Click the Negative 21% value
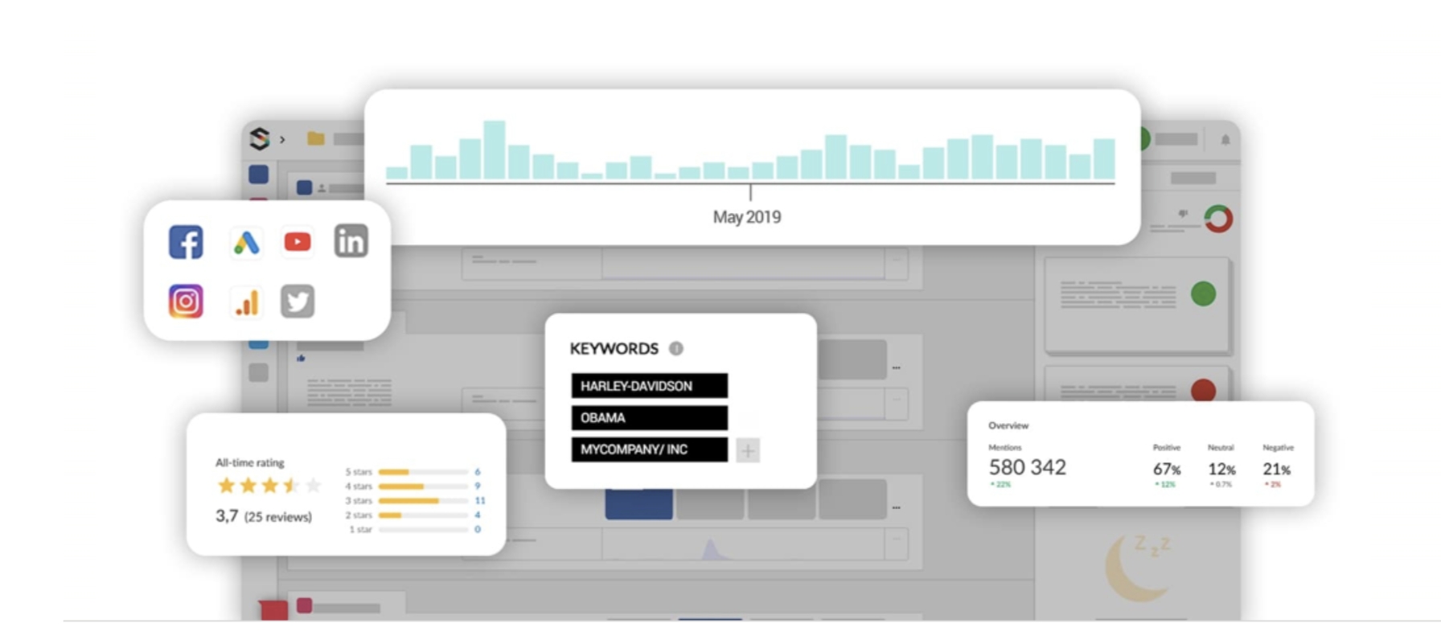Screen dimensions: 1441x632 pyautogui.click(x=1277, y=469)
